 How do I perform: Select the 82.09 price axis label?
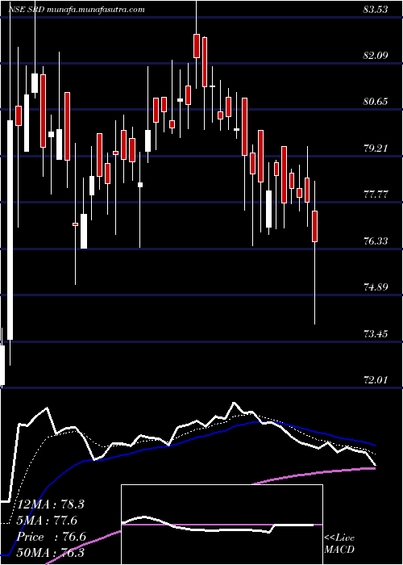pyautogui.click(x=376, y=56)
